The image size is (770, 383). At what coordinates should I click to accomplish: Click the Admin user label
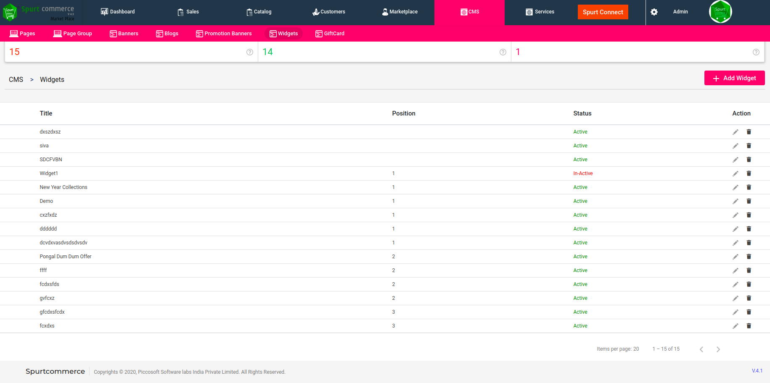tap(680, 12)
